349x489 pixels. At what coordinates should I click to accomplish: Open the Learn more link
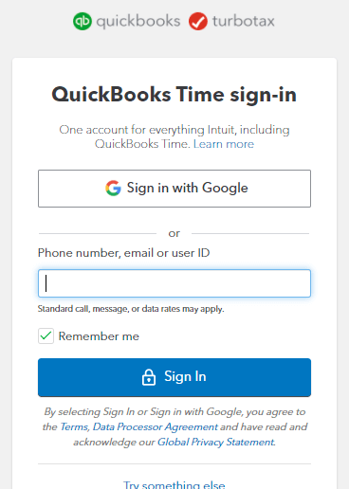point(224,144)
